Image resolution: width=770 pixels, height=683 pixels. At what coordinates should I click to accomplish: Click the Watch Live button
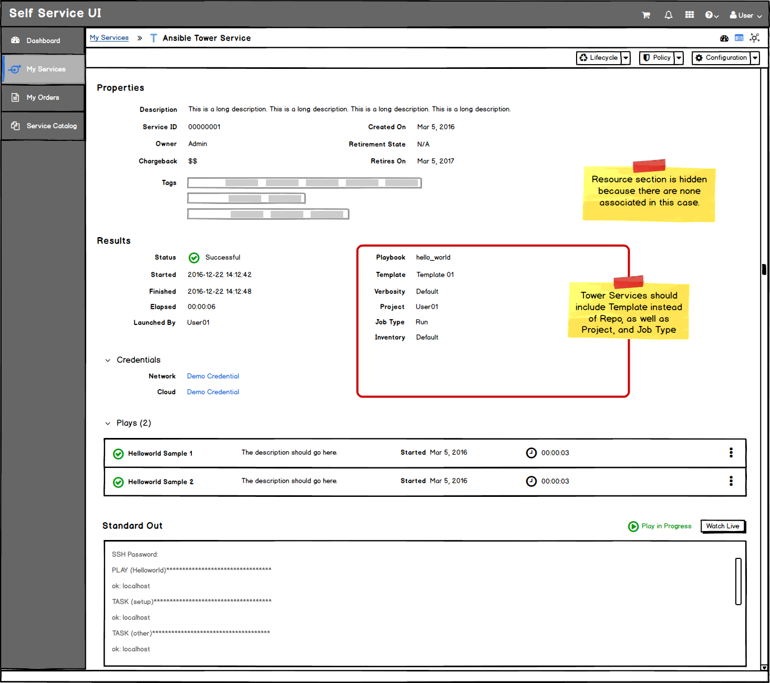tap(723, 526)
